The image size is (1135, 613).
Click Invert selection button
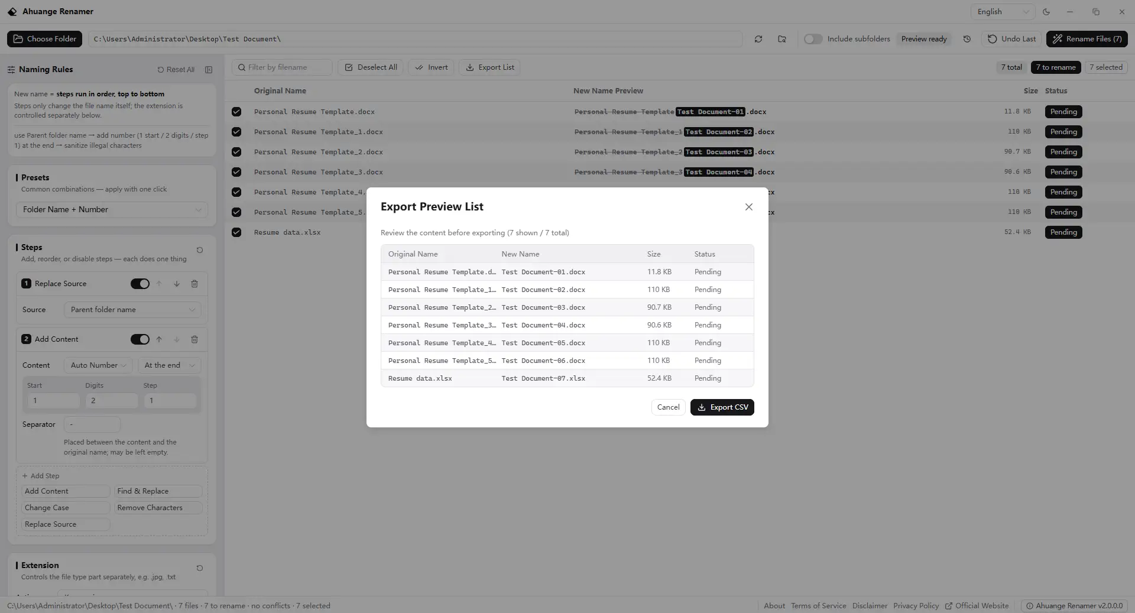[x=431, y=67]
